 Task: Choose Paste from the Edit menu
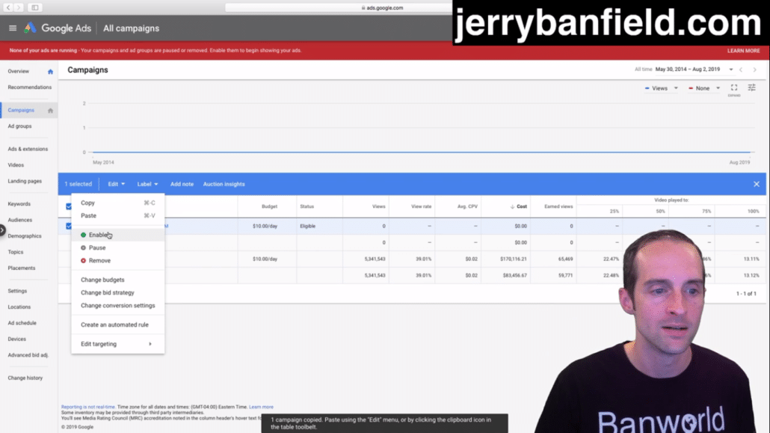(118, 215)
